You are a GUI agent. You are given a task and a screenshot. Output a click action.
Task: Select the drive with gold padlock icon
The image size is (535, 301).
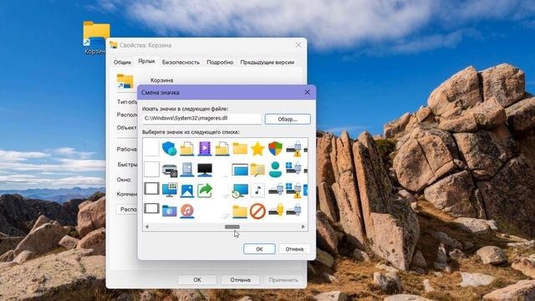coord(277,210)
